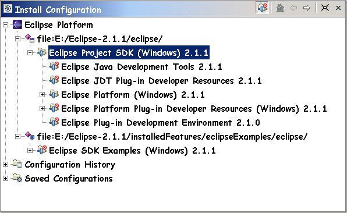Click the Platform Plug-in Developer Resources feature icon
Screen dimensions: 347x213
pyautogui.click(x=54, y=108)
